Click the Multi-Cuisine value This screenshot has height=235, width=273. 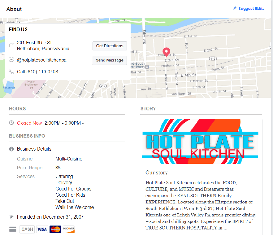point(69,159)
